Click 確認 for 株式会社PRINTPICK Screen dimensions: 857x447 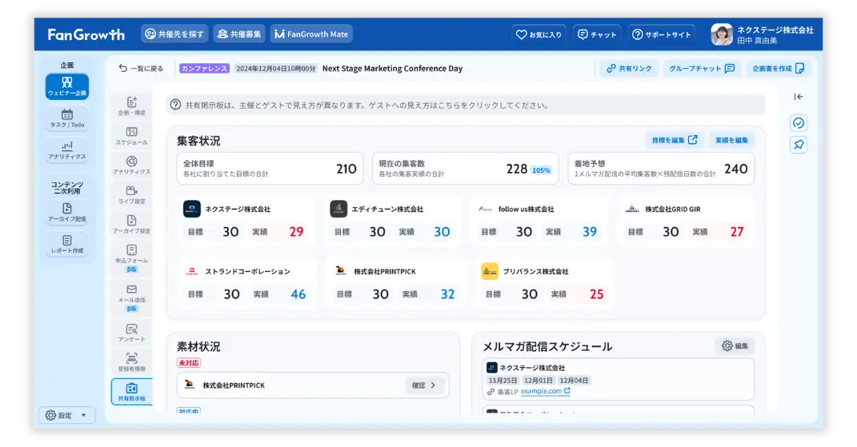423,385
